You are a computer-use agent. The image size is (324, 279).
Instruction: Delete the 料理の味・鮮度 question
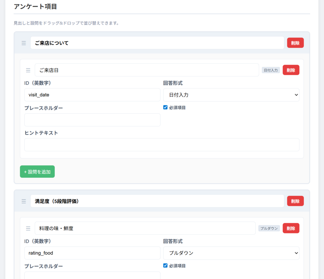pos(291,228)
